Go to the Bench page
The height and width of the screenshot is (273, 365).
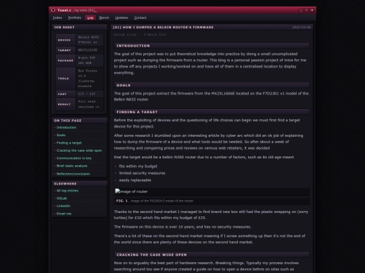(104, 18)
